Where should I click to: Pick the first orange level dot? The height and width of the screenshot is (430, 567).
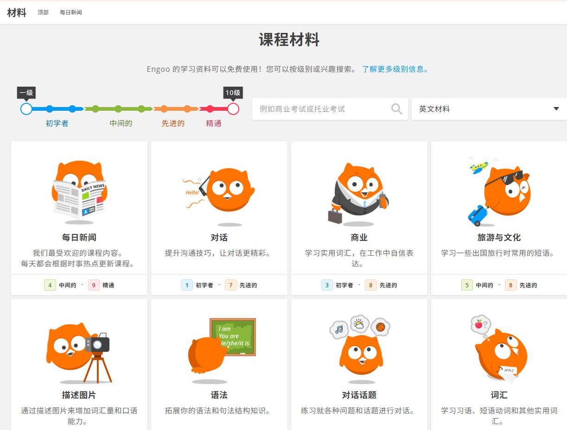click(x=164, y=109)
